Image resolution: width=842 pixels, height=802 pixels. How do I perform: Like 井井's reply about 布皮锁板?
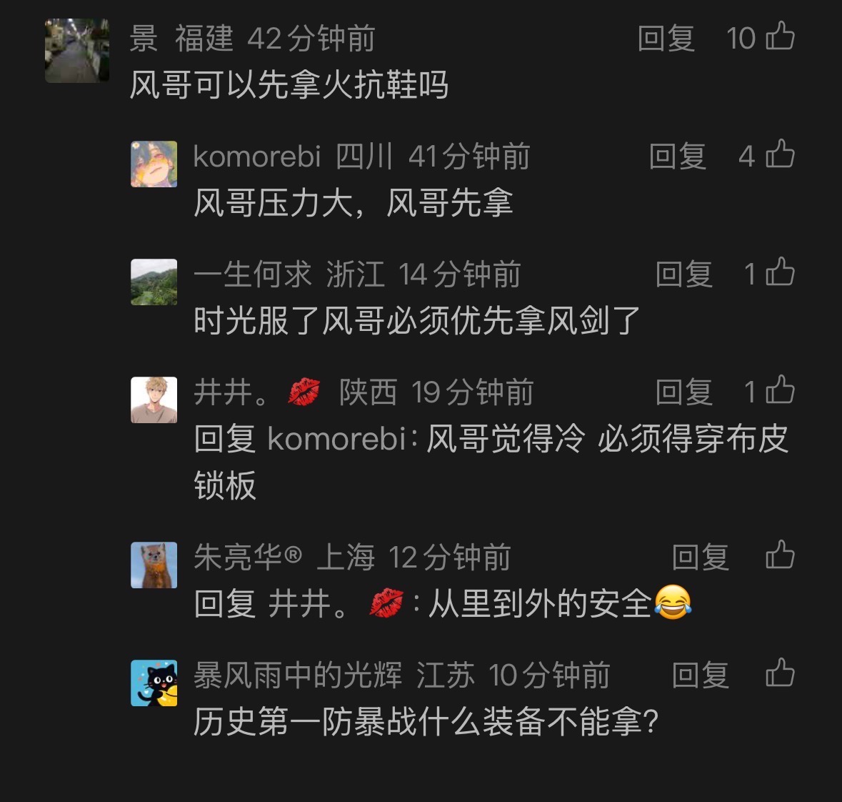coord(780,390)
